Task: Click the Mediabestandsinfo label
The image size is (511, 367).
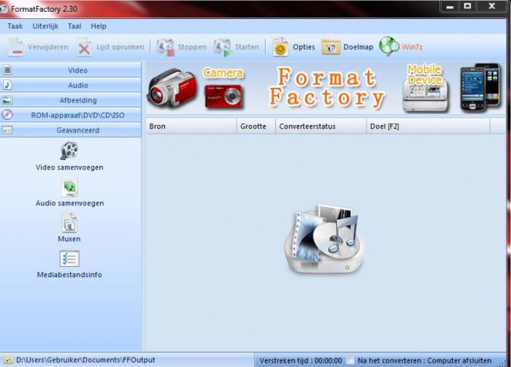Action: (69, 275)
